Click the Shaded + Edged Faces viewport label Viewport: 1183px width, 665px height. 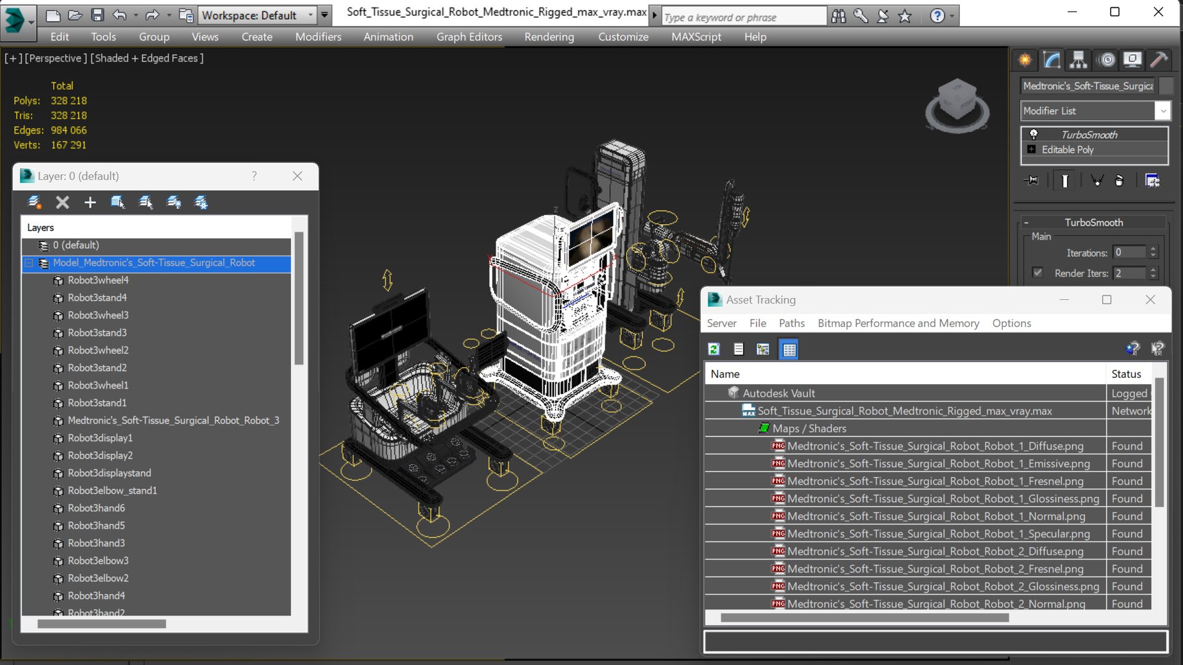coord(147,58)
